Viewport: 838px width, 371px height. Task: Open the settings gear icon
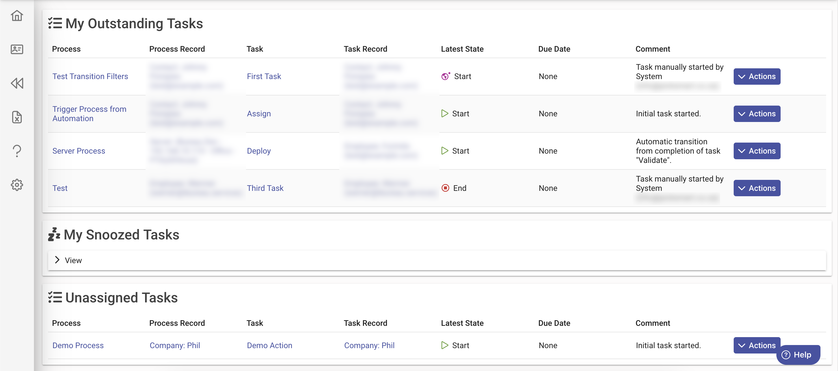coord(17,185)
